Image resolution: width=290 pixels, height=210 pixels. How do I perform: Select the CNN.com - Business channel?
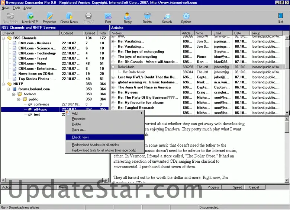click(35, 43)
